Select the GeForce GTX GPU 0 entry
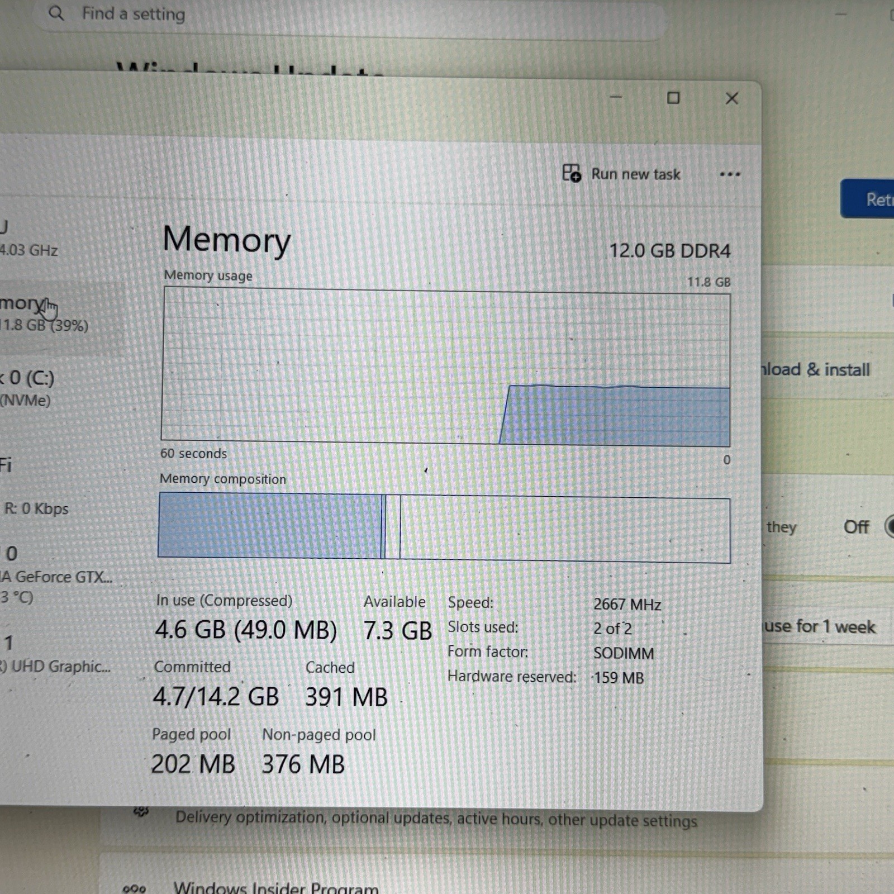 pos(56,574)
